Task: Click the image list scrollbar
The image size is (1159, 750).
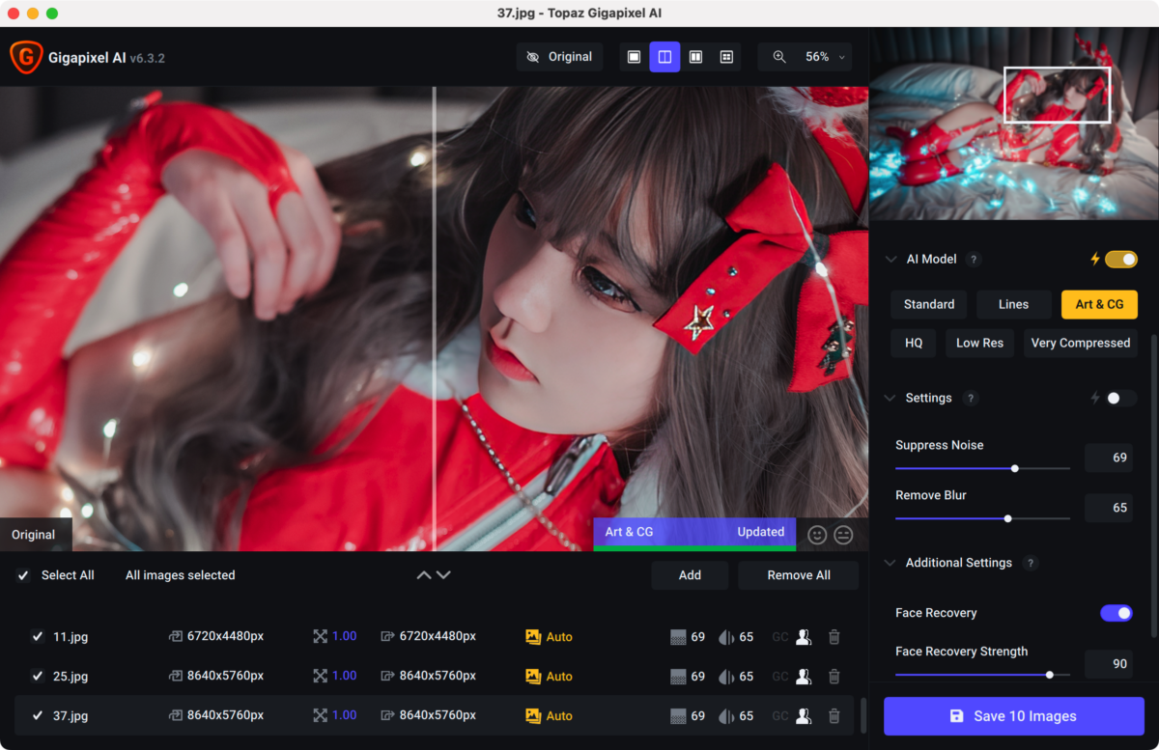Action: [862, 715]
